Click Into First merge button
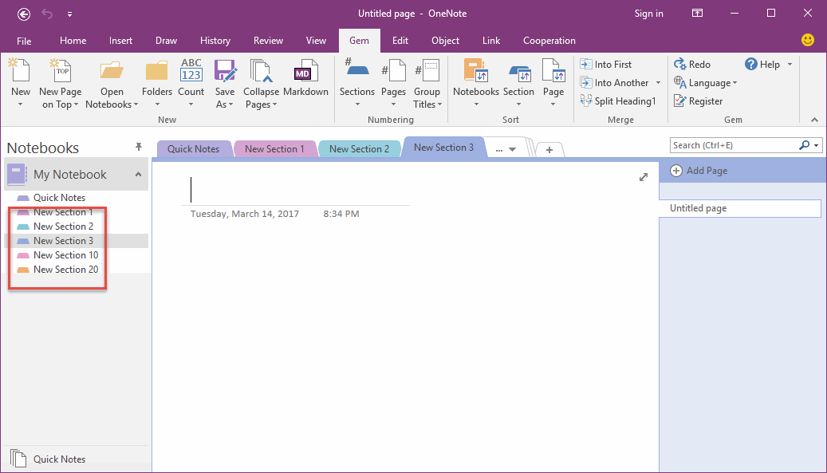Screen dimensions: 827x473 [x=605, y=65]
